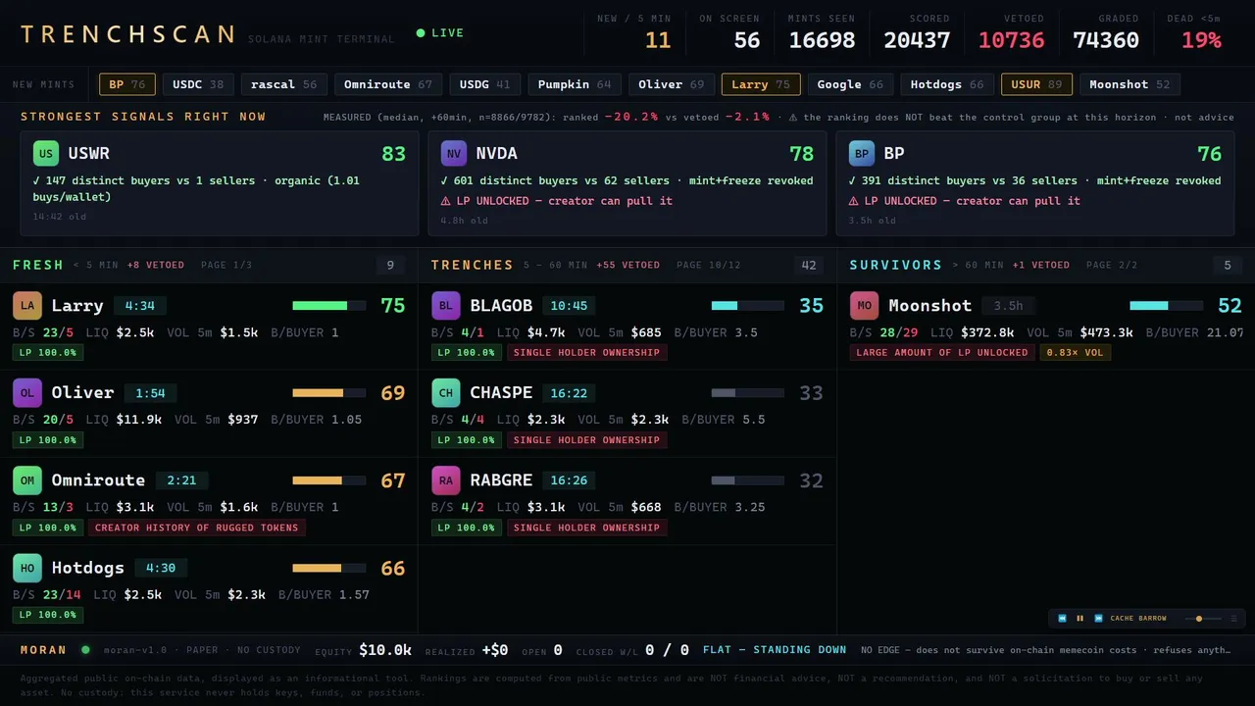Open the FRESH column header
Viewport: 1255px width, 706px height.
[x=38, y=265]
